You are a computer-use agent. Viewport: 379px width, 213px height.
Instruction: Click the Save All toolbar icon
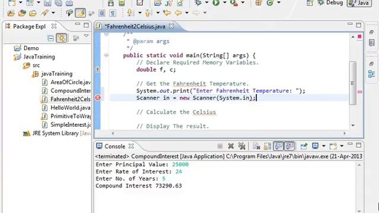click(58, 3)
